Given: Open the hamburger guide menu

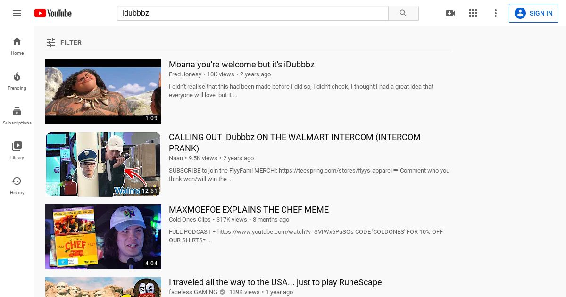Looking at the screenshot, I should (17, 13).
